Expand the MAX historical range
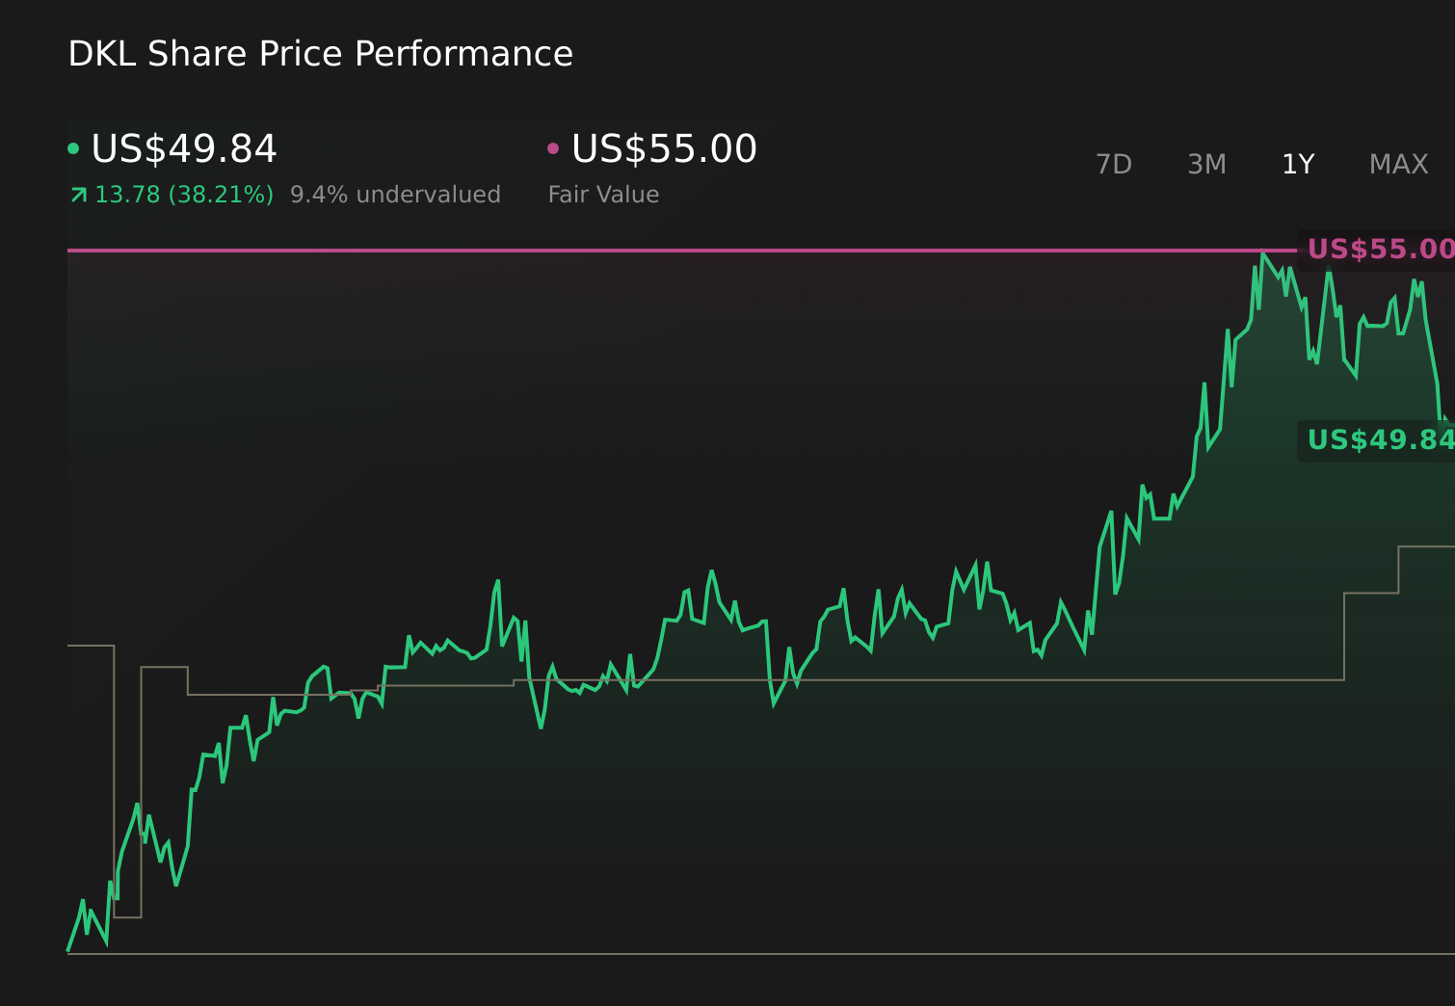This screenshot has width=1455, height=1006. 1397,164
